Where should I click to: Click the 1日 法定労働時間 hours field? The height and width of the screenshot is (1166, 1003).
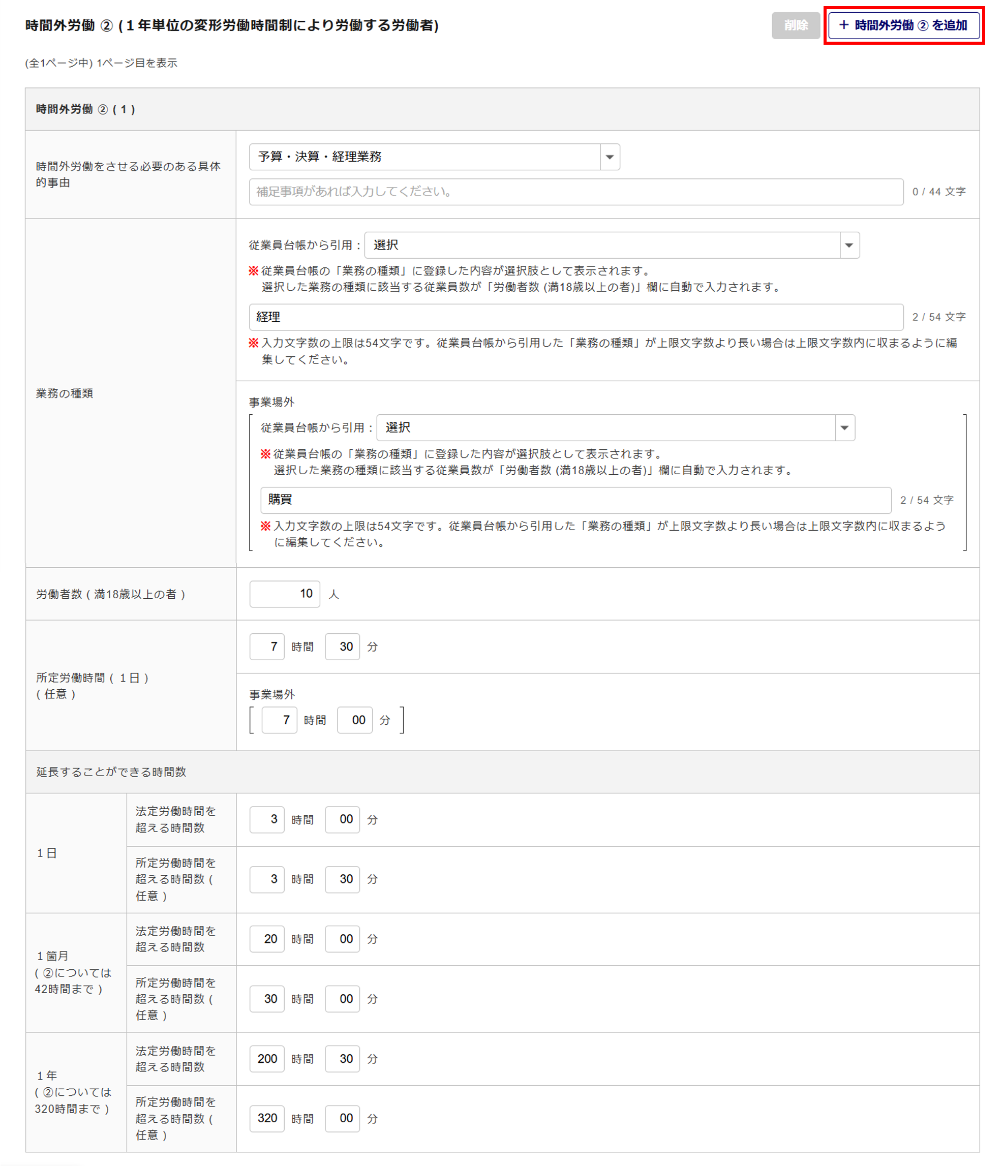pyautogui.click(x=267, y=819)
